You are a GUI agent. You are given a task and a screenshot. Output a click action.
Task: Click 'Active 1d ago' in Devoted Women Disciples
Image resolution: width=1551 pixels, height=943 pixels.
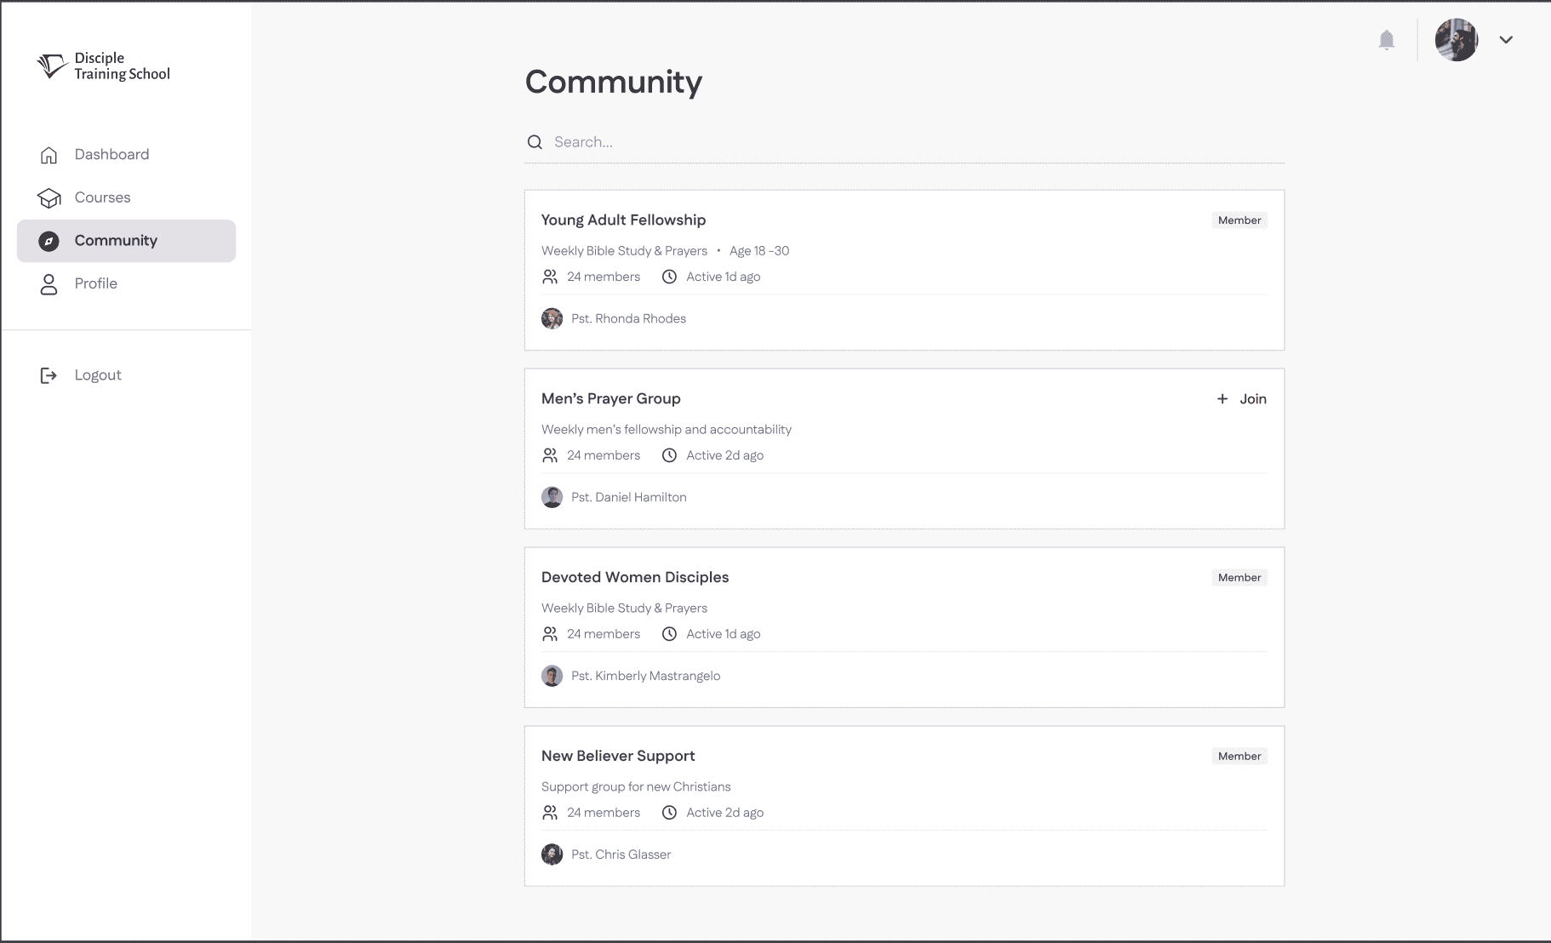pos(723,634)
